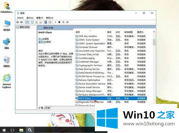The height and width of the screenshot is (133, 179).
Task: Select the CNG Key Isolation service
Action: point(111,36)
